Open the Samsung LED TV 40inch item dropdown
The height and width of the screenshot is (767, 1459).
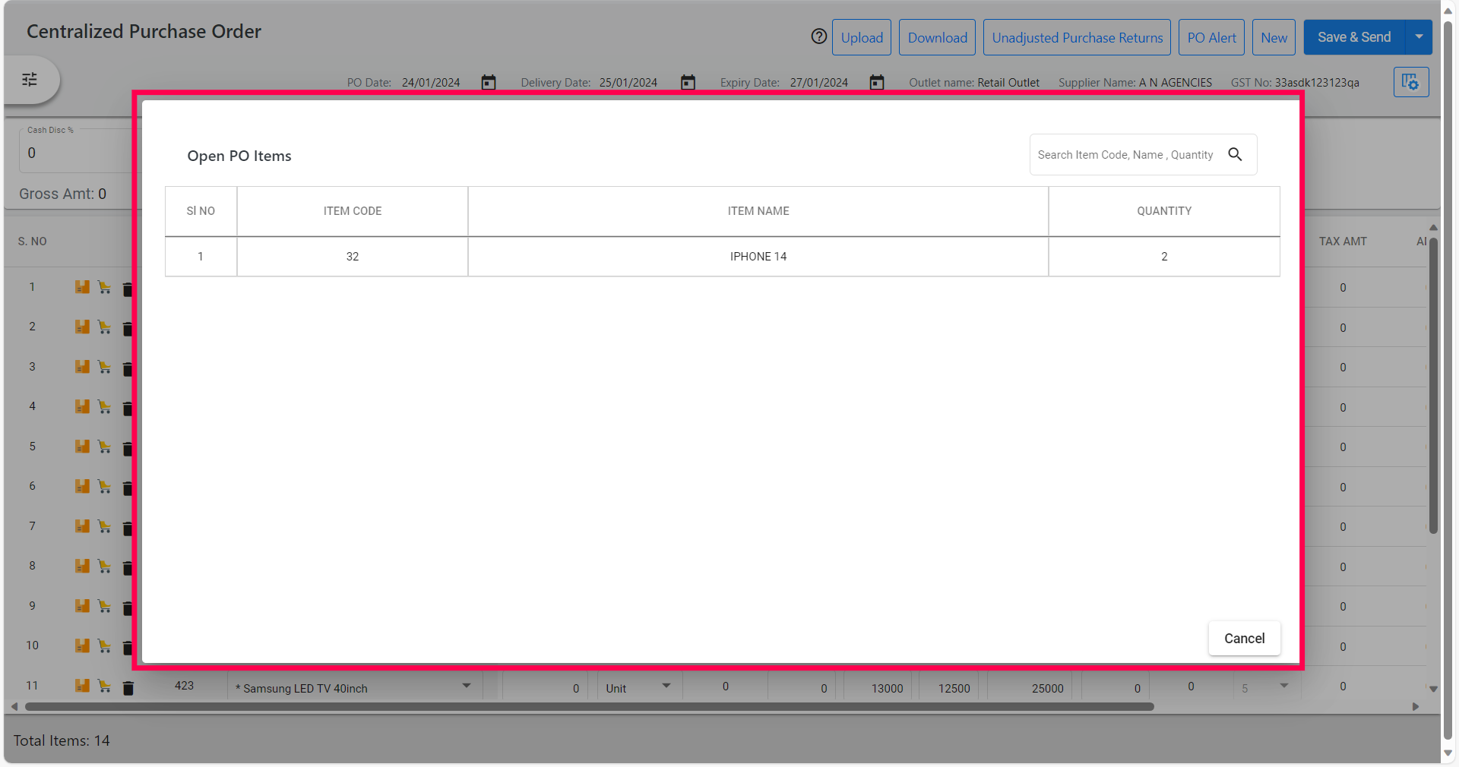pos(467,686)
